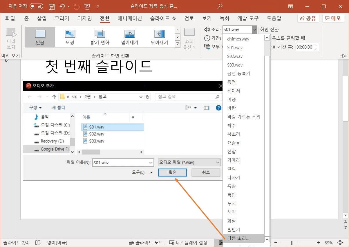The width and height of the screenshot is (349, 247).
Task: Switch to the 애니메이션 tab
Action: [130, 19]
